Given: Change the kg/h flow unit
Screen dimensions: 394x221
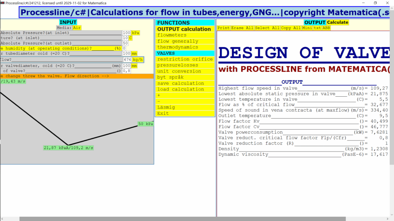Looking at the screenshot, I should point(138,60).
